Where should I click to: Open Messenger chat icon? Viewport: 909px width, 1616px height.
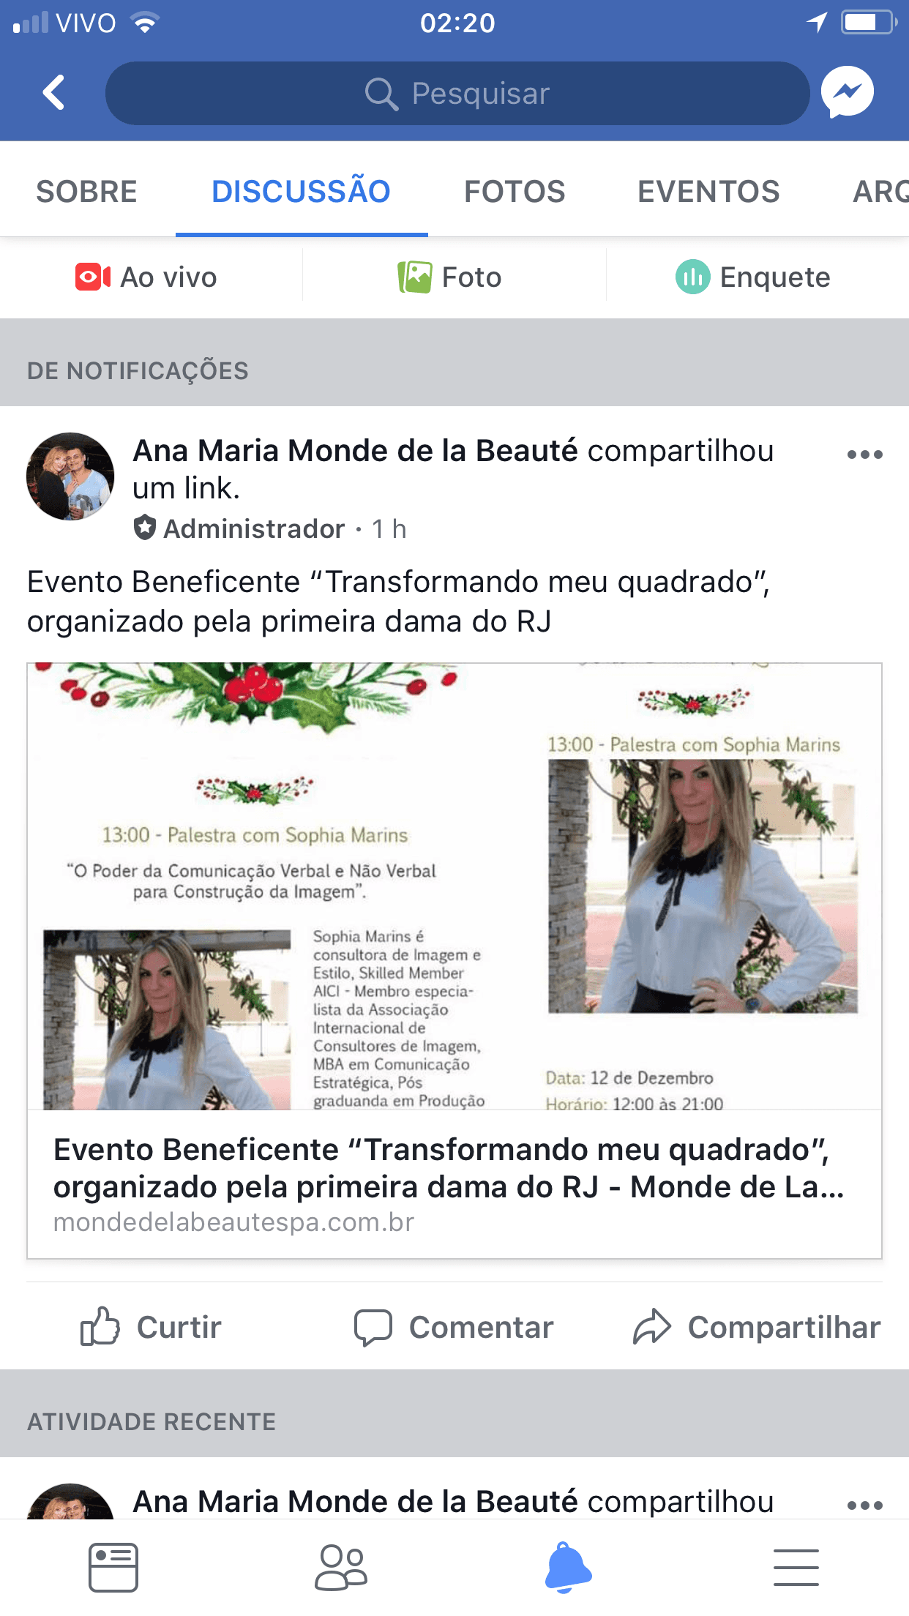point(848,92)
